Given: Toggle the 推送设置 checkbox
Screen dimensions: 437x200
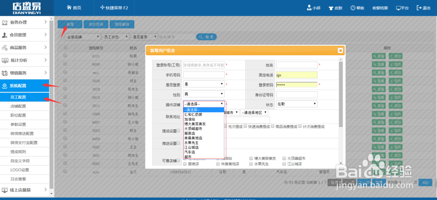Looking at the screenshot, I should click(x=178, y=143).
